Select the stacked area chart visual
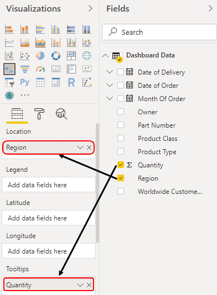The width and height of the screenshot is (217, 295). pyautogui.click(x=40, y=43)
